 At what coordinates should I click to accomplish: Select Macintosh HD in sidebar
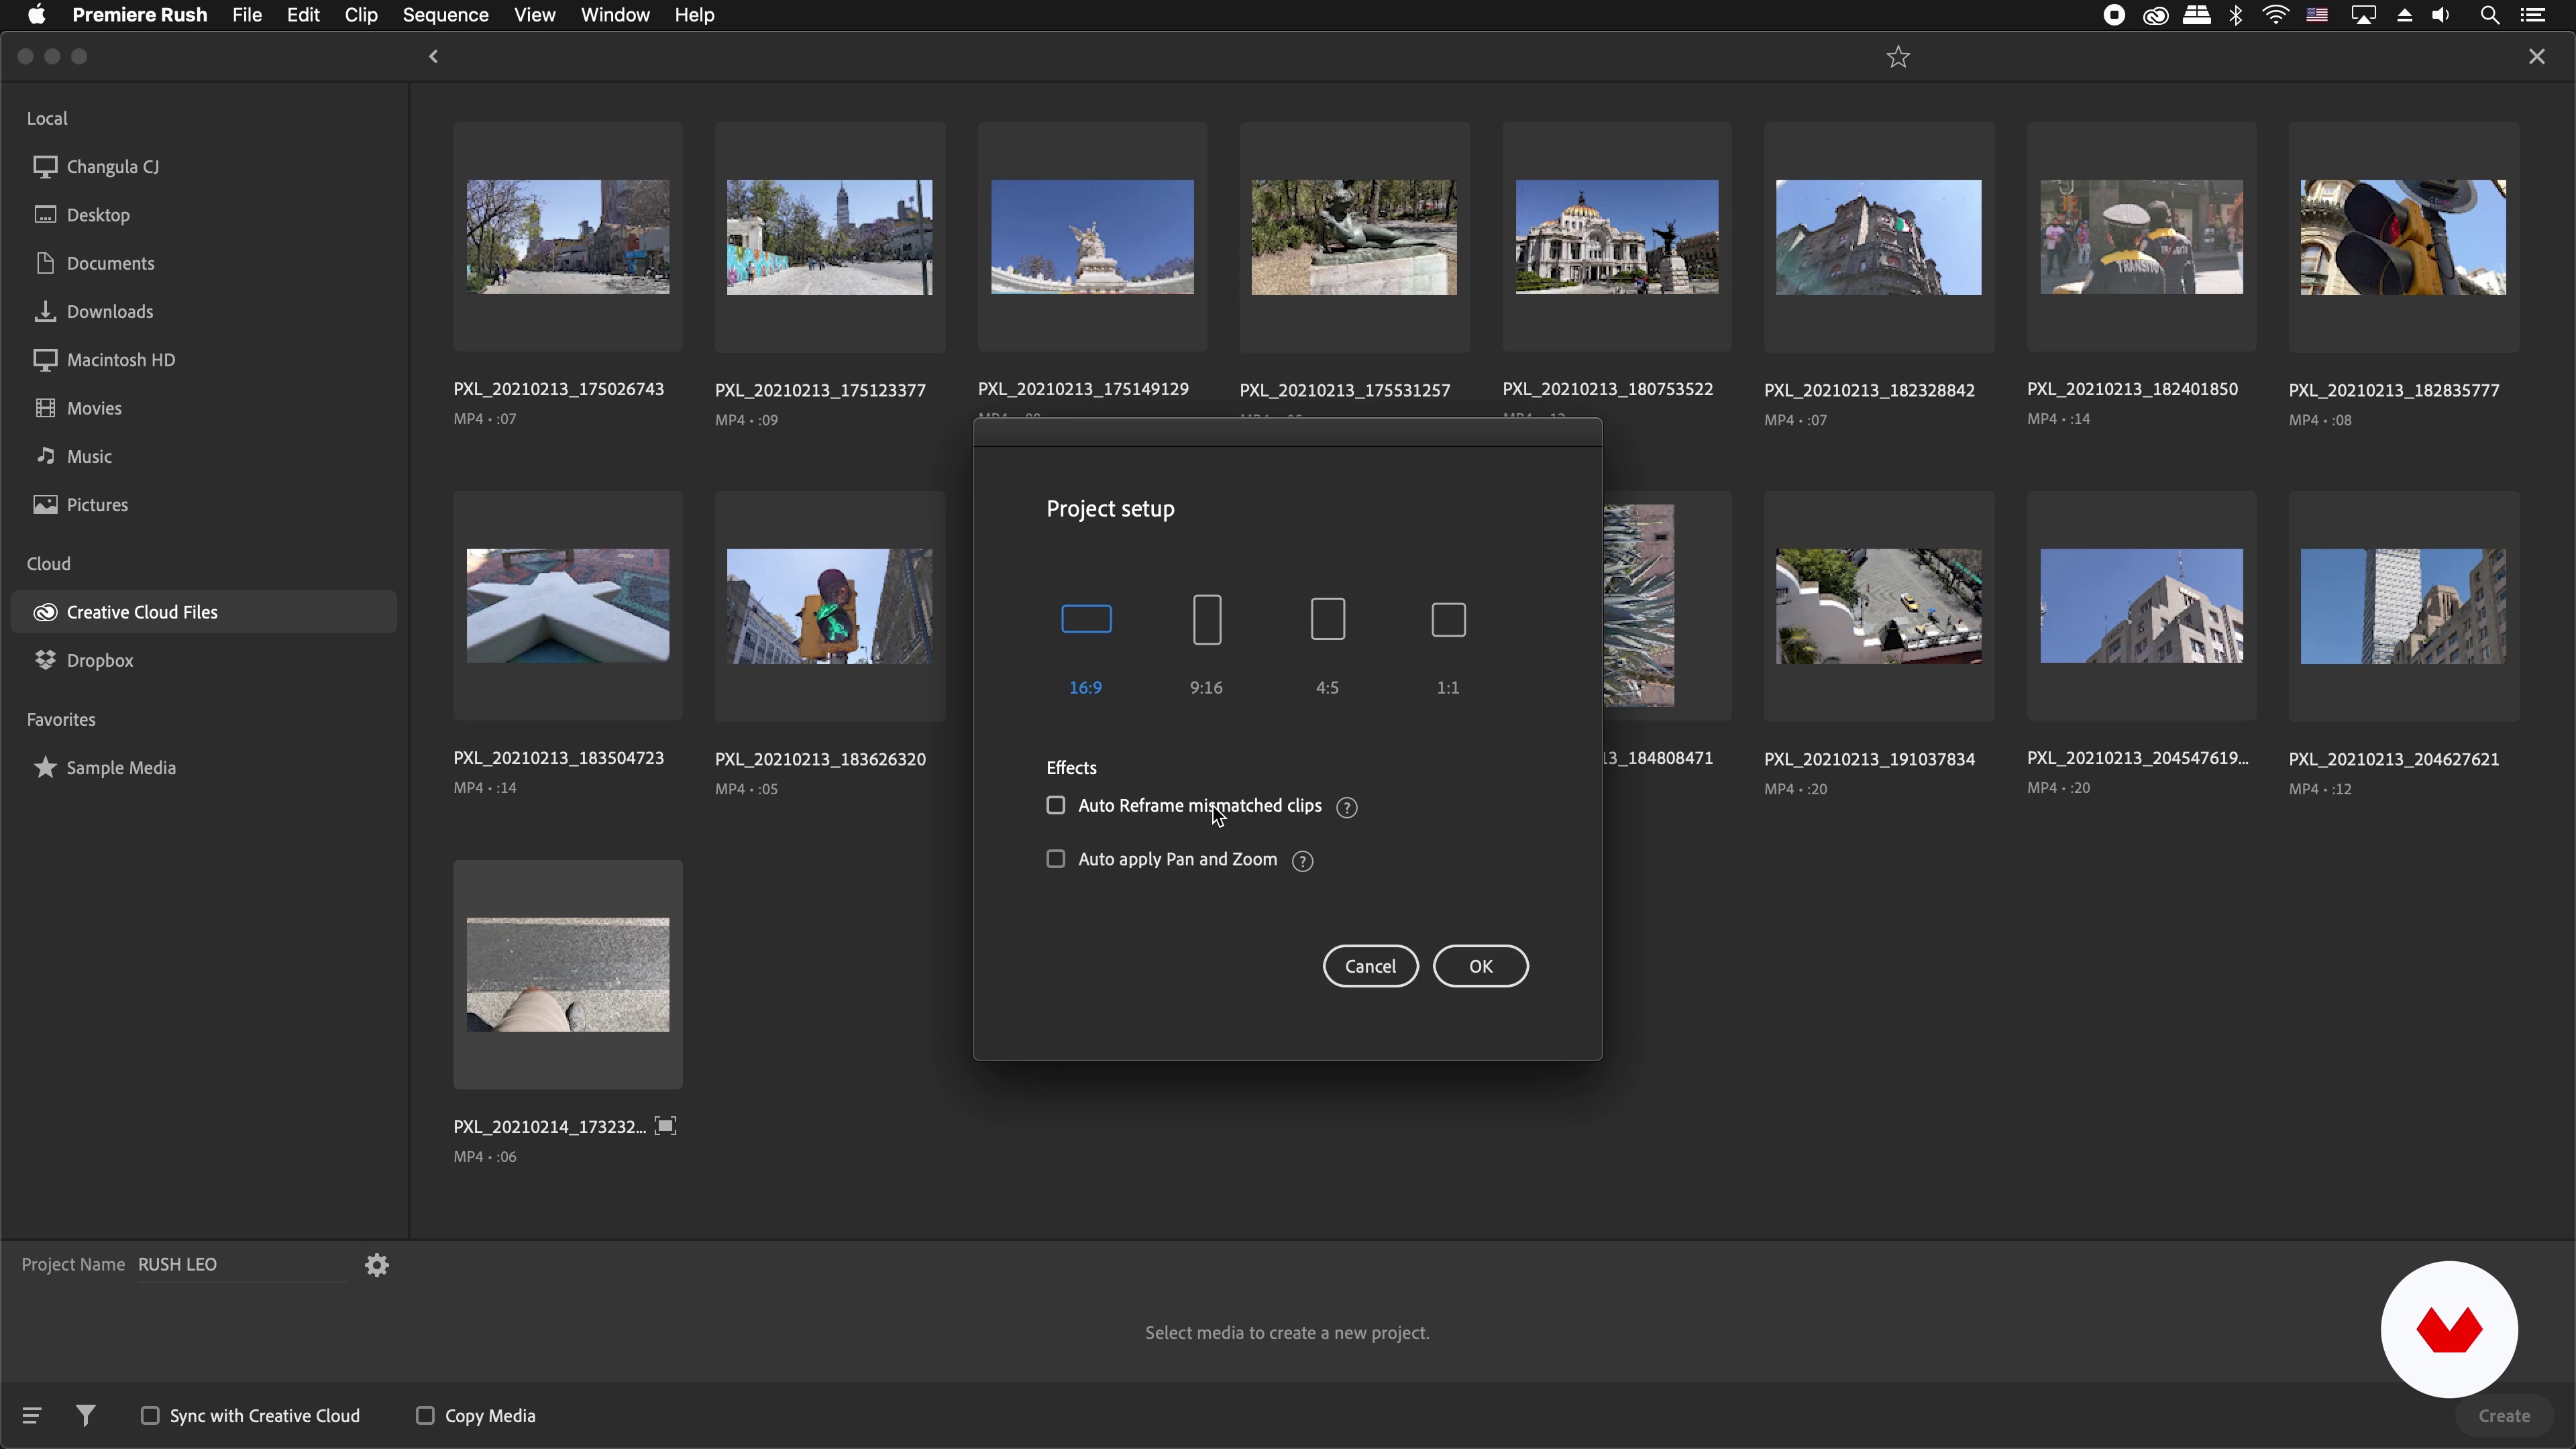tap(204, 359)
